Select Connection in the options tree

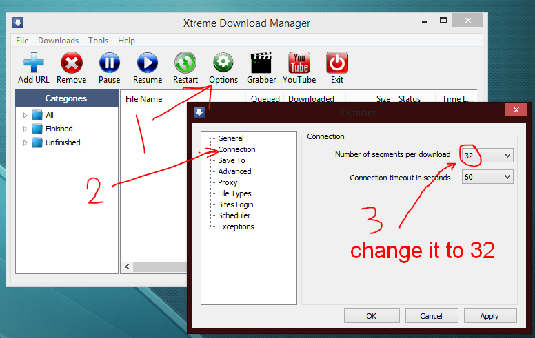coord(236,149)
